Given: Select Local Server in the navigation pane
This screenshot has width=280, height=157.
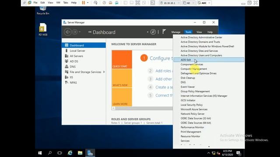Looking at the screenshot, I should [84, 51].
